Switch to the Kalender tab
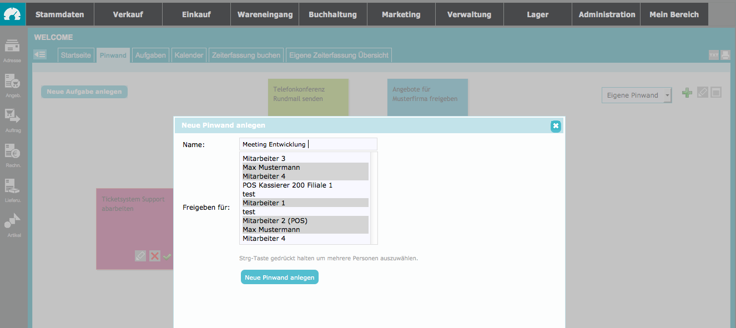The image size is (736, 328). tap(189, 55)
